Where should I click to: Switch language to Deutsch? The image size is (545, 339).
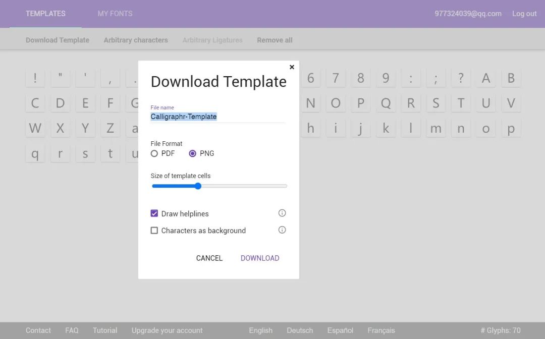point(300,330)
